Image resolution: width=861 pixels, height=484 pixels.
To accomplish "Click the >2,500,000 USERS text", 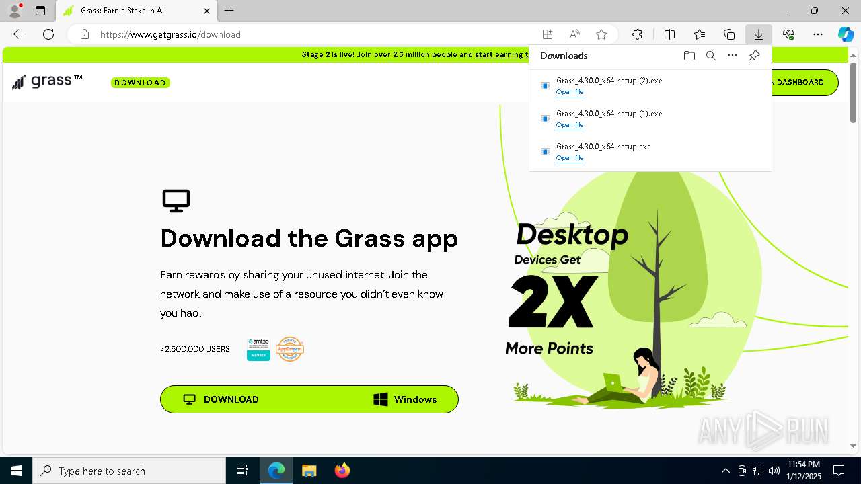I will tap(195, 349).
